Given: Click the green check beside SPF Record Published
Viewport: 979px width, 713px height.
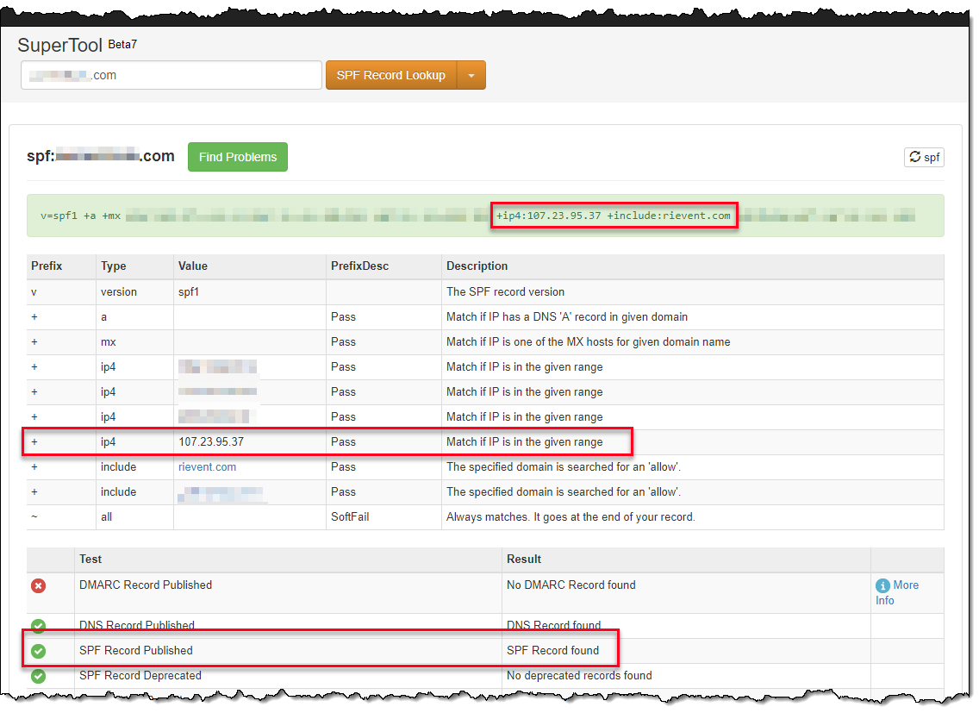Looking at the screenshot, I should (x=38, y=651).
